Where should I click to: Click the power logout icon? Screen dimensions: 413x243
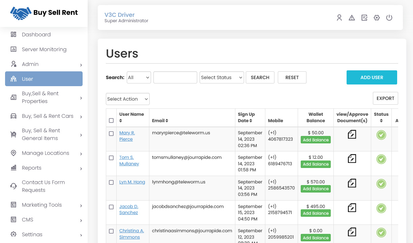point(389,18)
